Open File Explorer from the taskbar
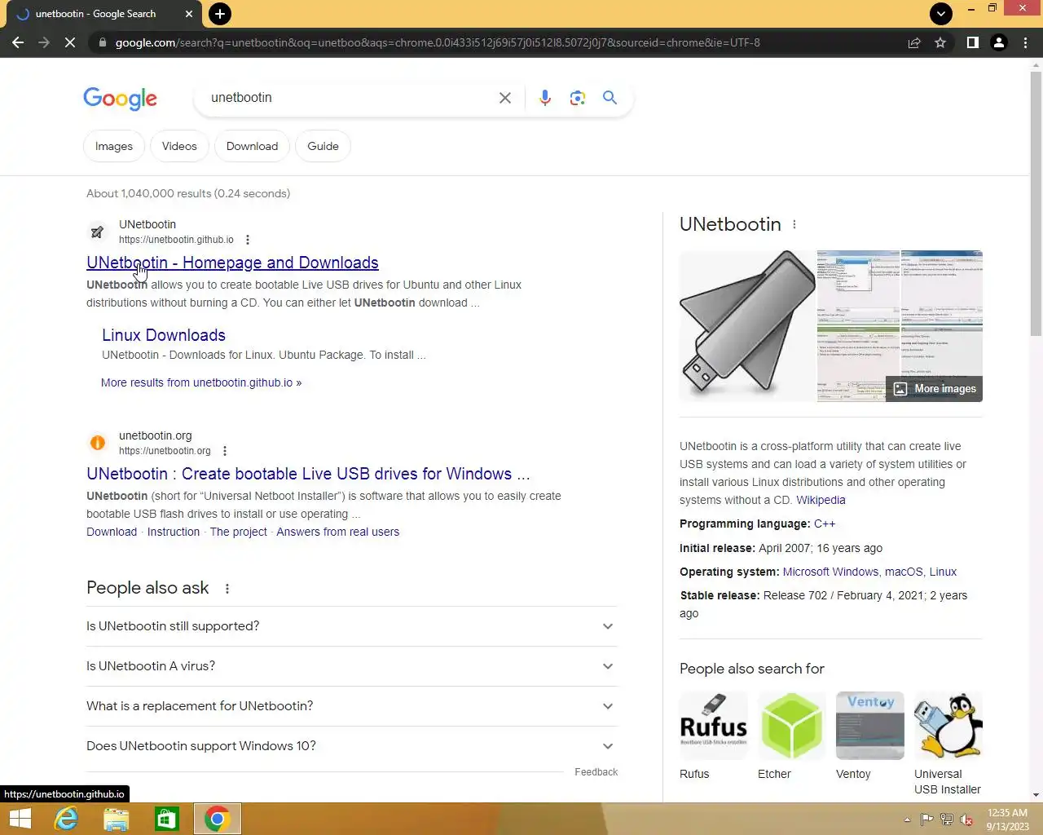The height and width of the screenshot is (835, 1043). pyautogui.click(x=117, y=819)
